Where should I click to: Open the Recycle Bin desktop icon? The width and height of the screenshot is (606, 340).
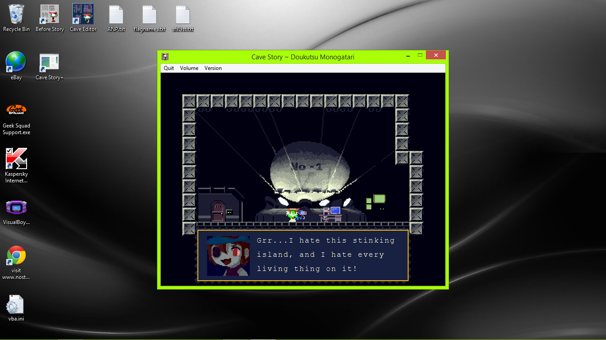16,18
